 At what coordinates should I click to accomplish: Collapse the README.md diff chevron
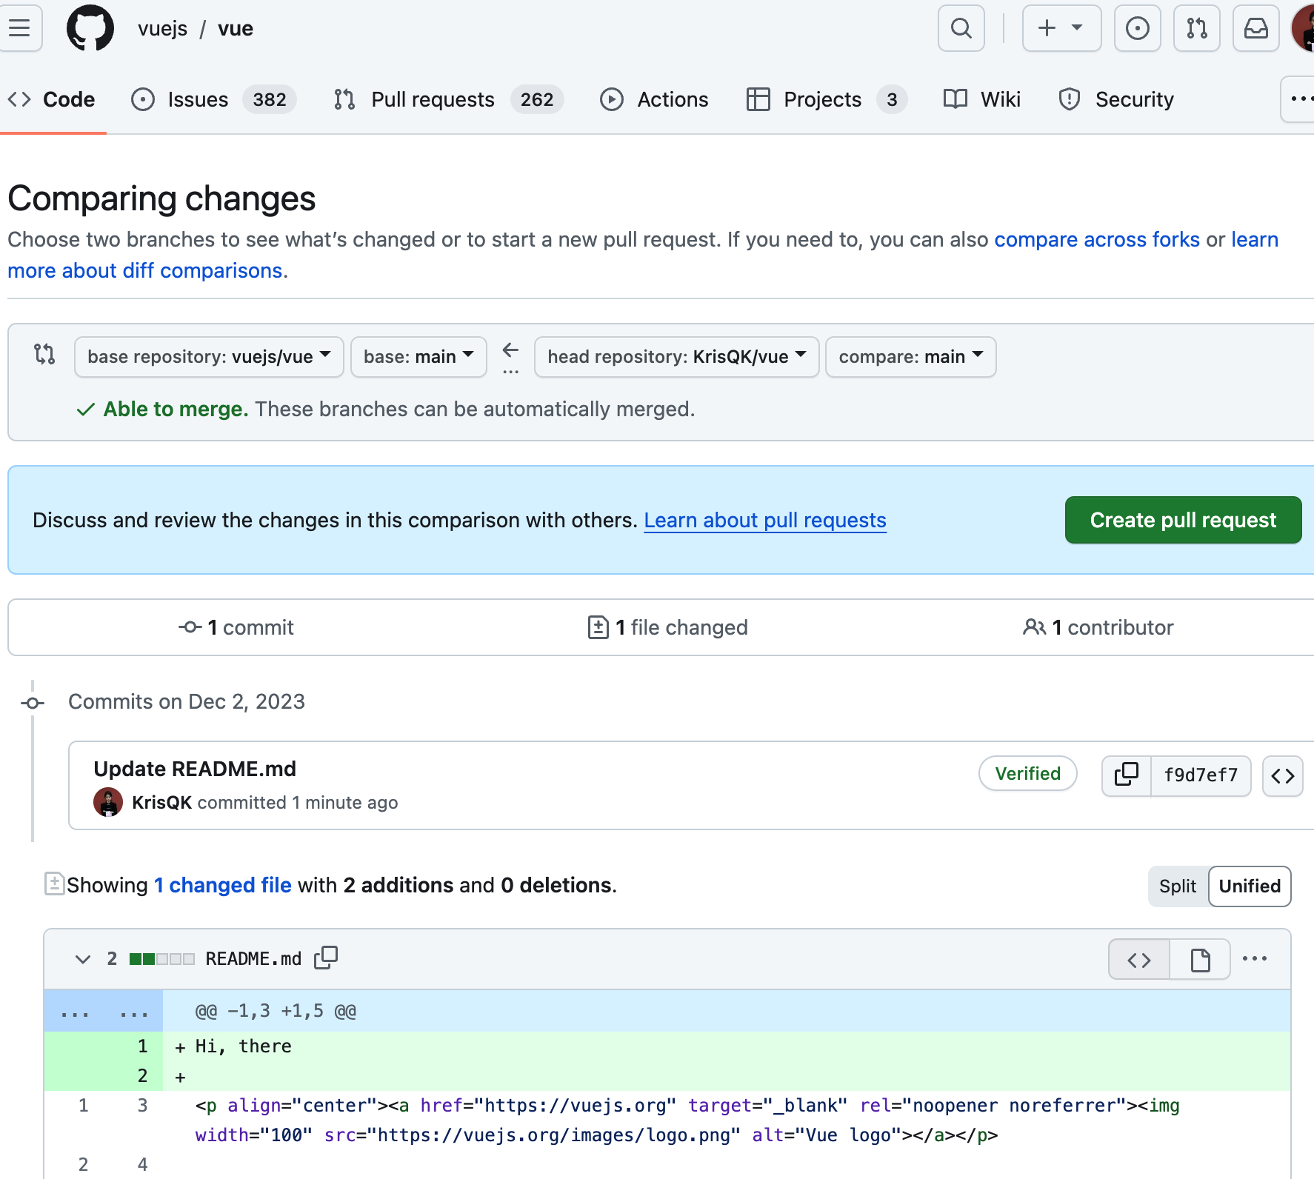click(x=83, y=959)
